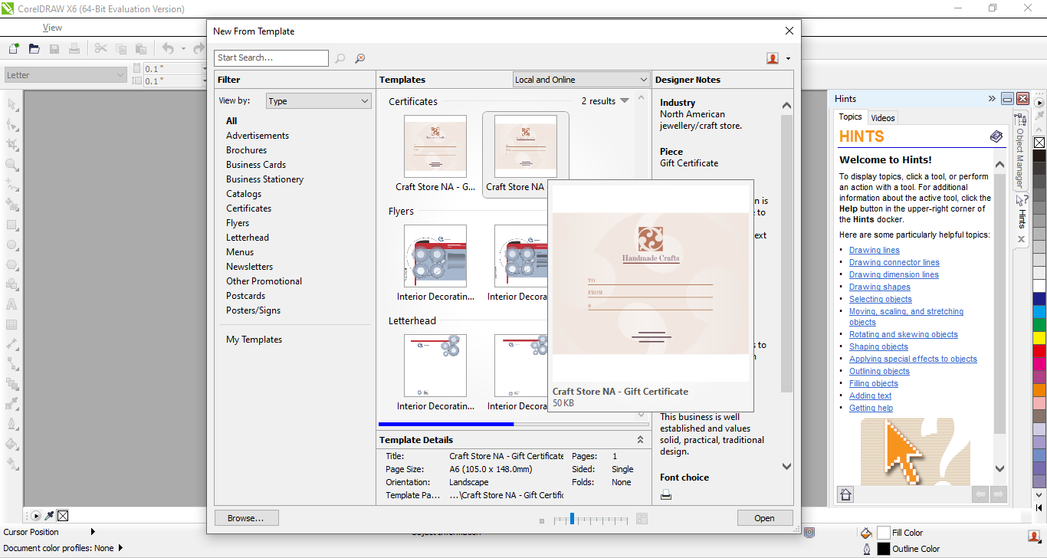The width and height of the screenshot is (1047, 558).
Task: Pick the yellow swatch in the color palette
Action: pyautogui.click(x=1039, y=338)
